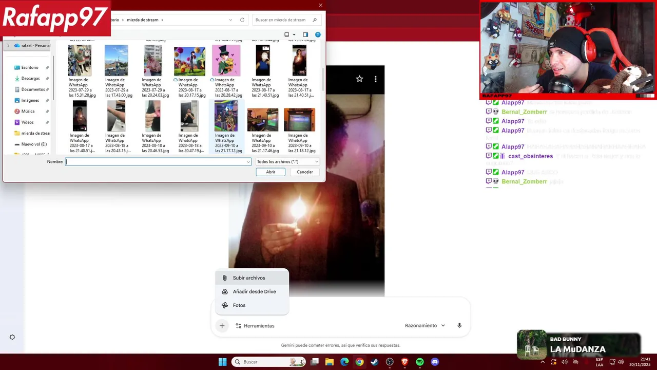Click the Cancelar button

tap(305, 172)
